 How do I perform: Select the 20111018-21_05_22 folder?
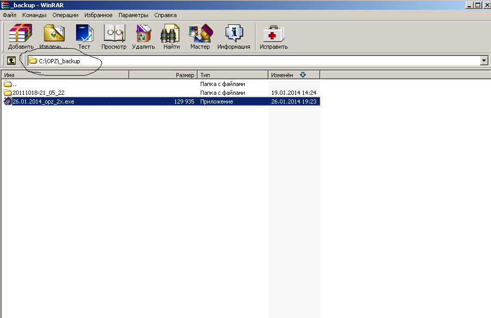[38, 93]
